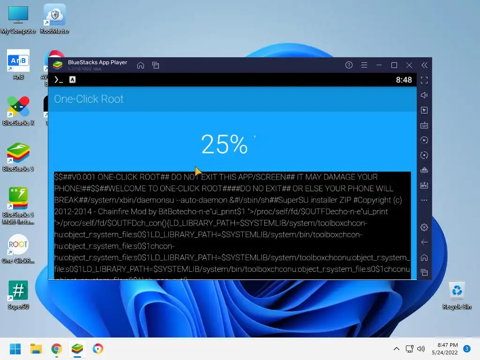480x360 pixels.
Task: Open the macro/memory trim icon in sidebar
Action: [x=424, y=170]
